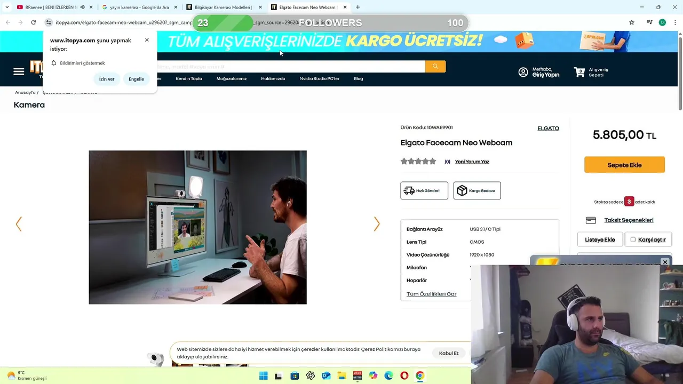The width and height of the screenshot is (683, 384).
Task: Click the (0) review count link
Action: pos(447,162)
